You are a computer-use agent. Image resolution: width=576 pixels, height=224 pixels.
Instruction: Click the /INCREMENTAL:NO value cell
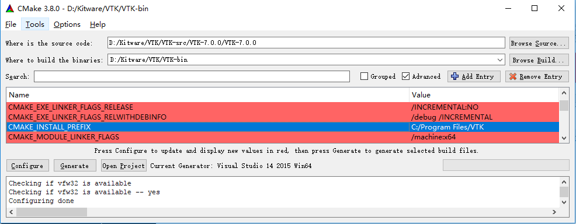click(x=484, y=107)
